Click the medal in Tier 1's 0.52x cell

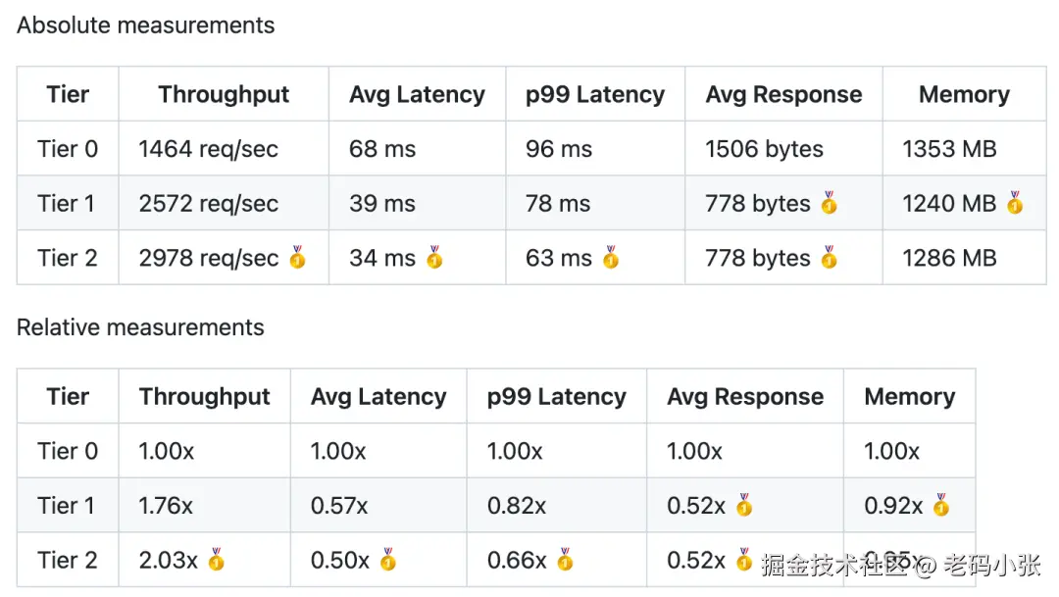[x=744, y=505]
